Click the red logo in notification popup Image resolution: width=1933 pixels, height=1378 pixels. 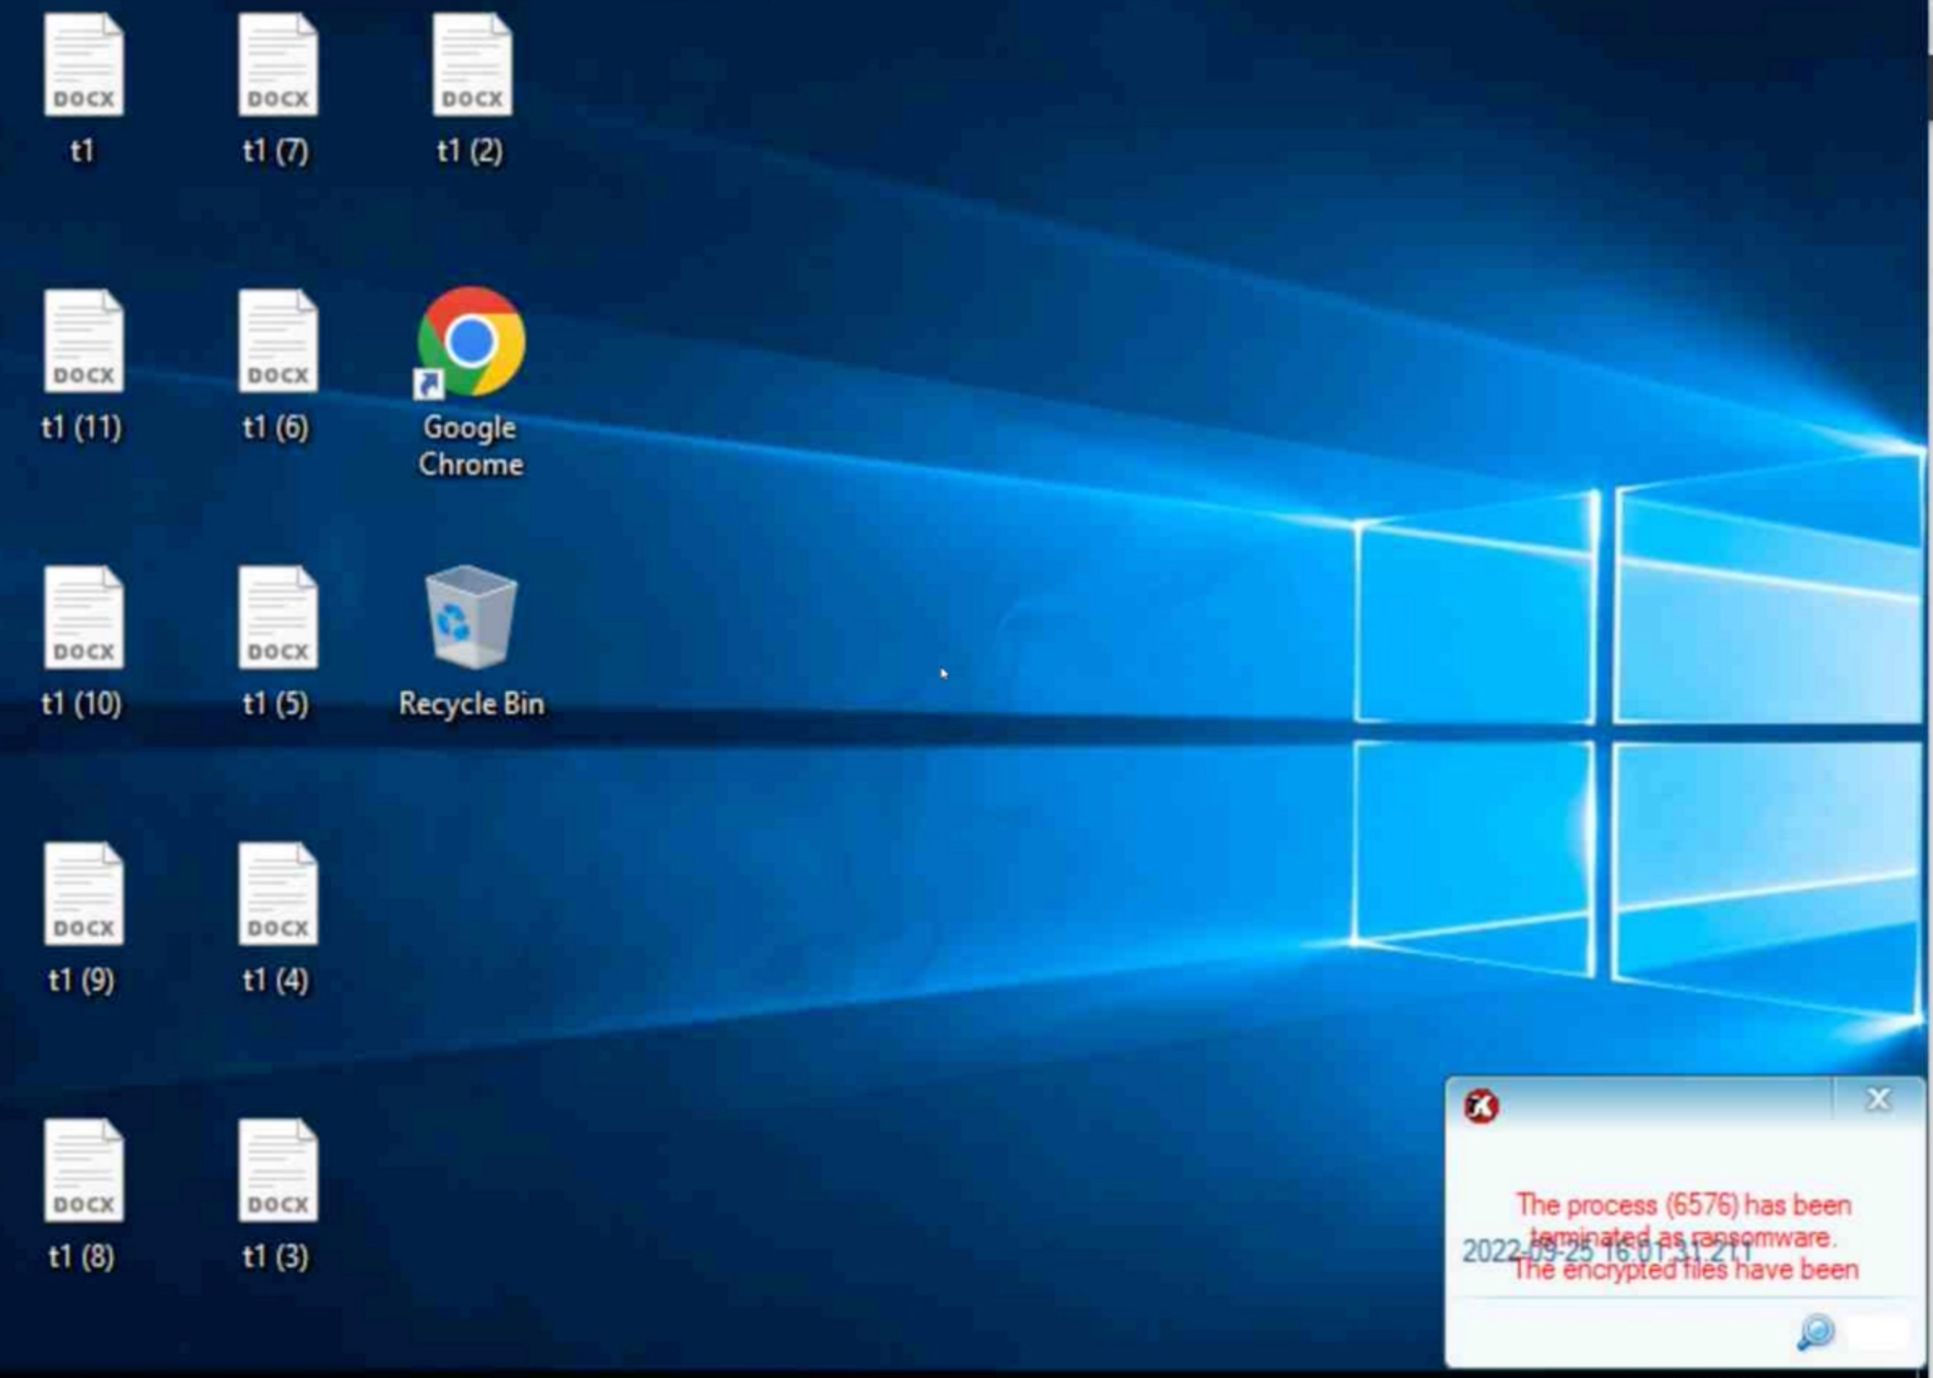pos(1481,1106)
